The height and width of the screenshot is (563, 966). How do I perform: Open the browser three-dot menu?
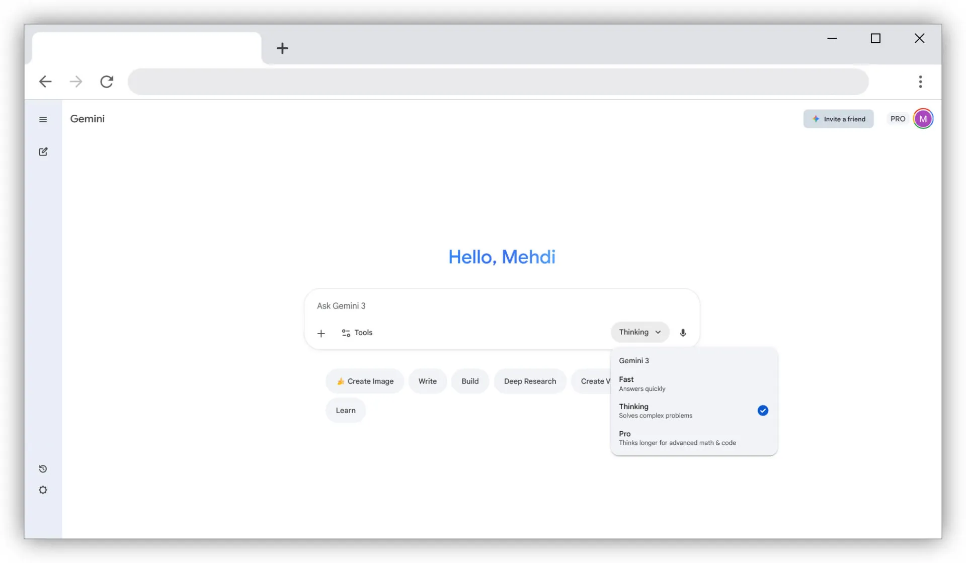tap(920, 82)
